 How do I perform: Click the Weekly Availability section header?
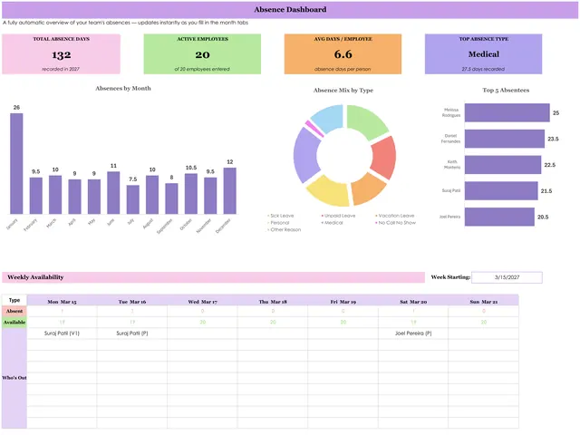point(214,277)
